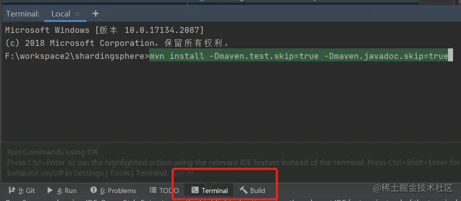This screenshot has height=201, width=461.
Task: Dismiss tip with Got it link
Action: coord(182,173)
